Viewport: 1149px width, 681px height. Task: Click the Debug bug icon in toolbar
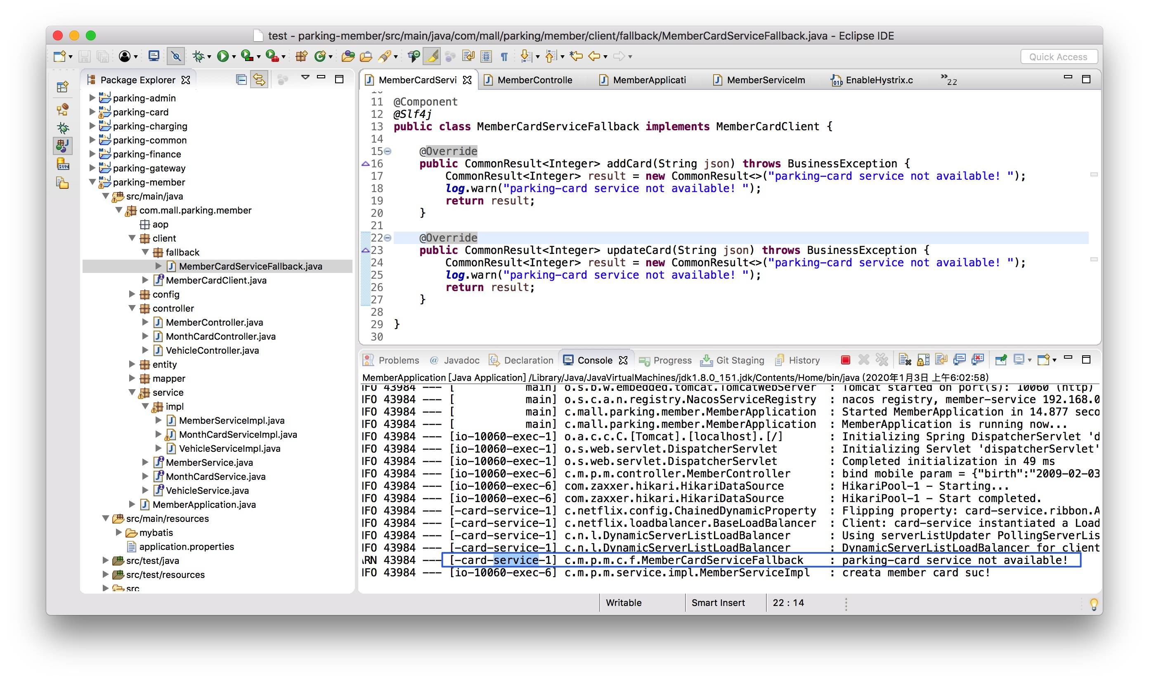point(198,56)
